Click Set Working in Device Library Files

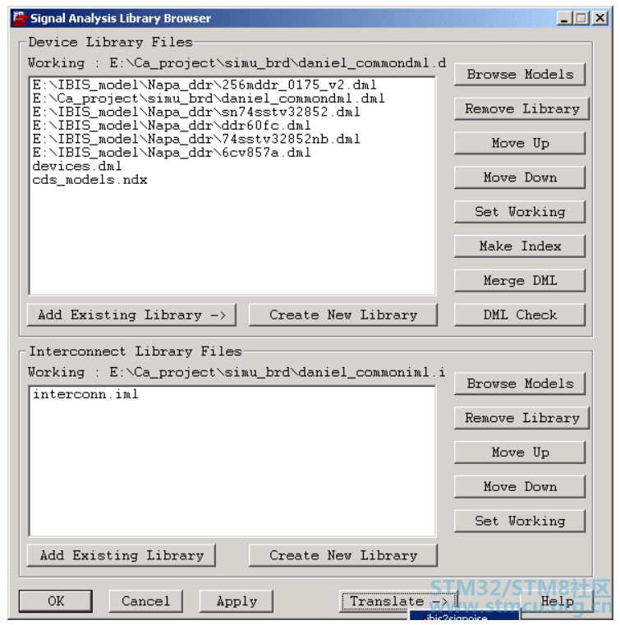(520, 212)
